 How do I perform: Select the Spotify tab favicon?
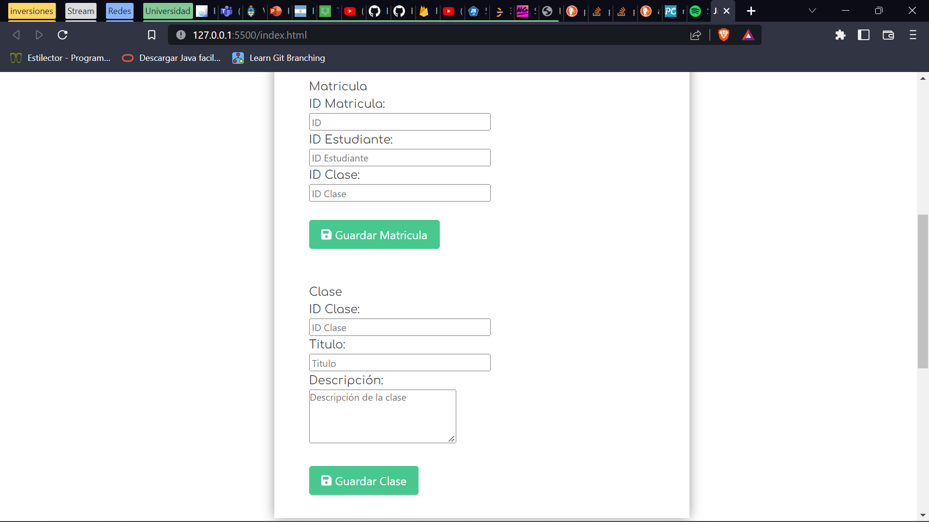pyautogui.click(x=697, y=11)
